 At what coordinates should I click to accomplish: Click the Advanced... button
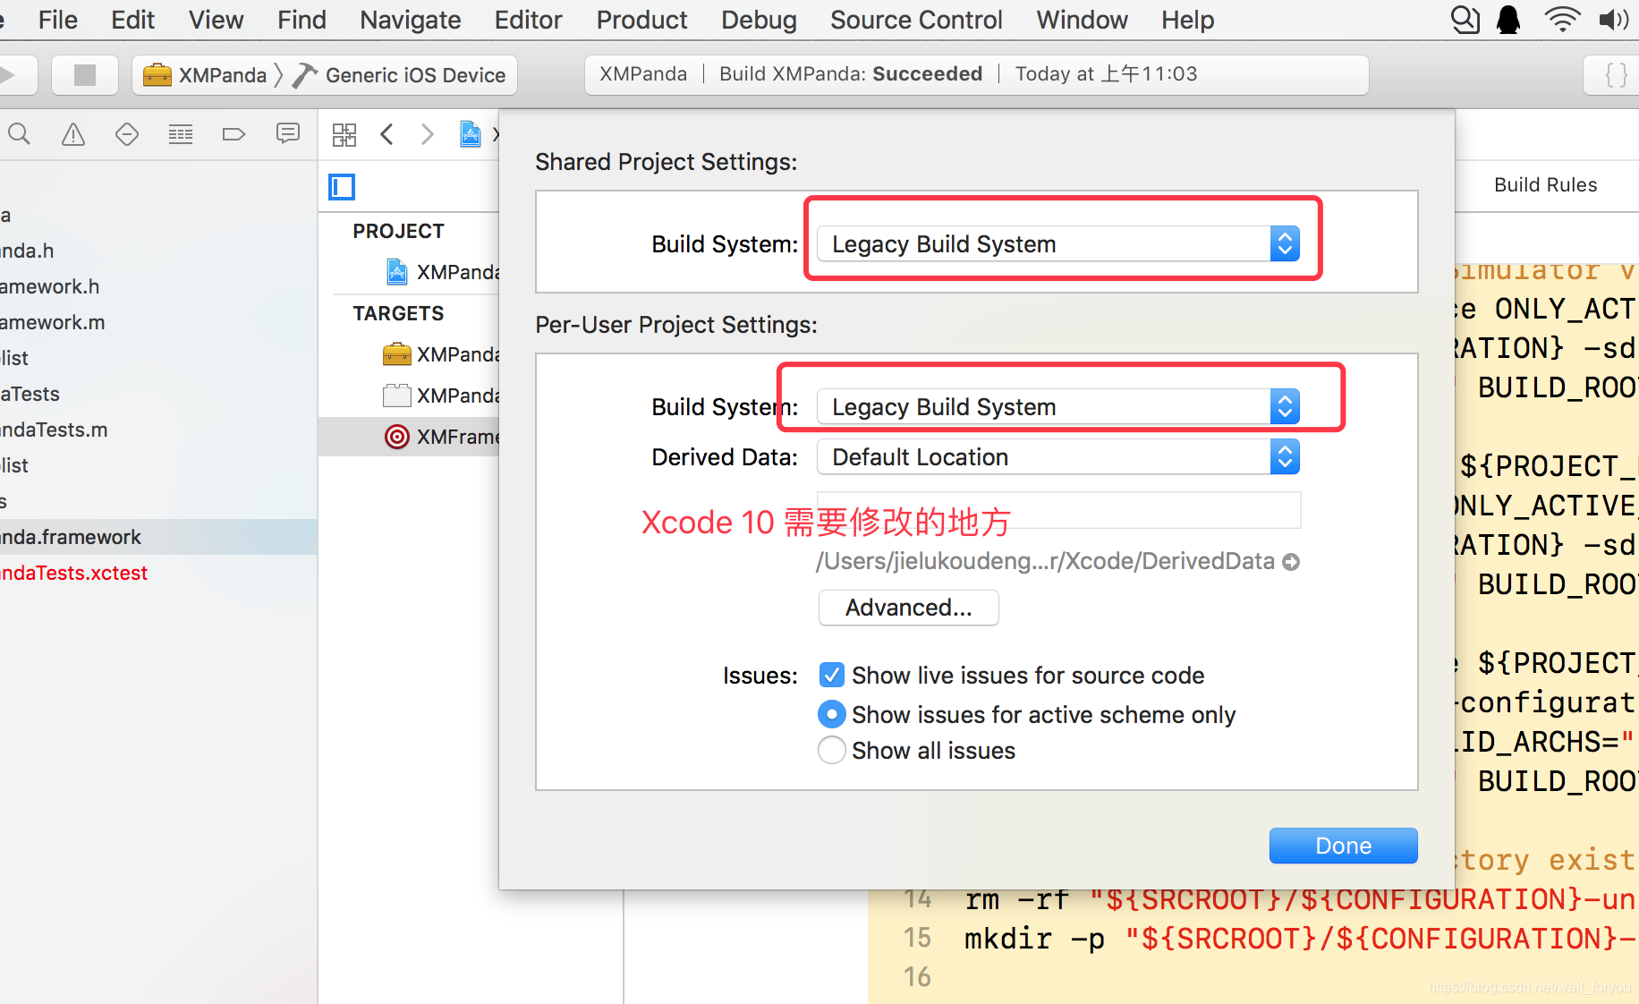click(x=908, y=608)
